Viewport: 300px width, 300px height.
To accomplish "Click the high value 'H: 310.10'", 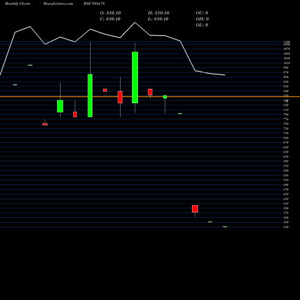I will 158,13.
